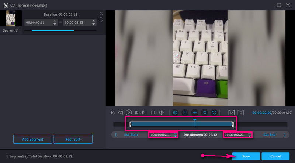Move Segment[1] up in the list
The width and height of the screenshot is (295, 163).
(101, 17)
